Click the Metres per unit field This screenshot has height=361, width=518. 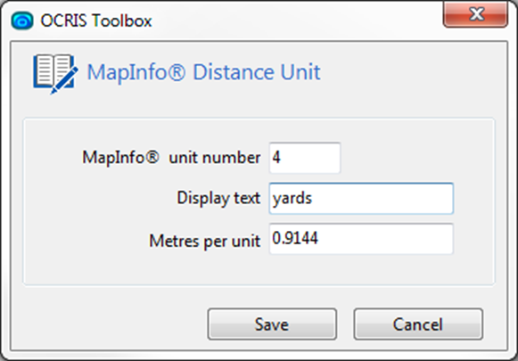point(361,239)
